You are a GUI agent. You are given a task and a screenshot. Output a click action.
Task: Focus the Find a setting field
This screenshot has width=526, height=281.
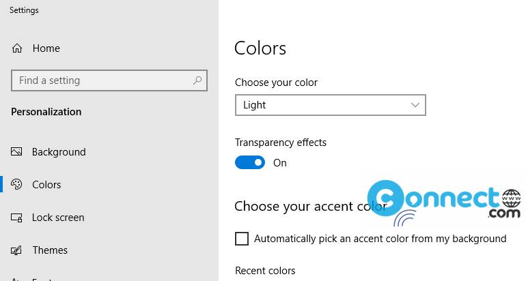(x=109, y=80)
